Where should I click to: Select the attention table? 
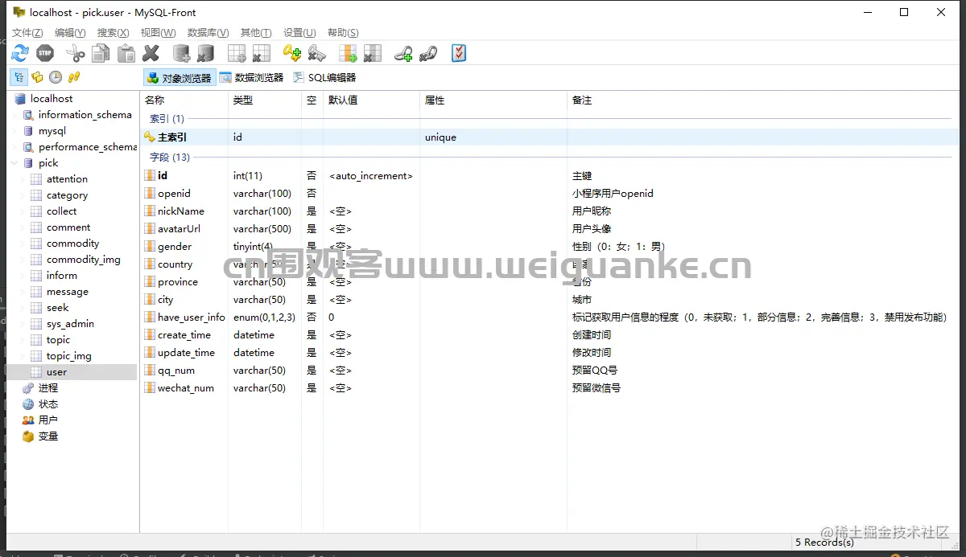click(x=67, y=179)
